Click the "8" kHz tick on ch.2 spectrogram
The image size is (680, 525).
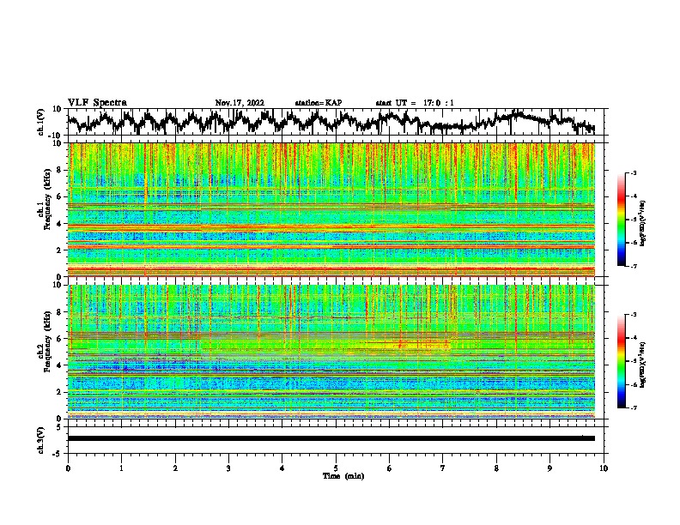[60, 312]
